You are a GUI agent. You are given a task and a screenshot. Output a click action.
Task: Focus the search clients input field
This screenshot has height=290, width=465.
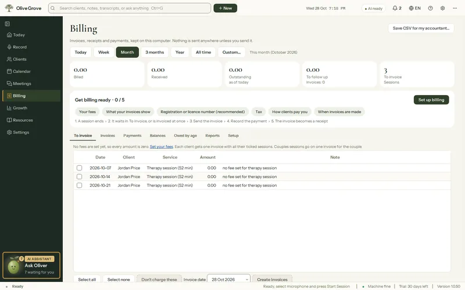[x=130, y=8]
